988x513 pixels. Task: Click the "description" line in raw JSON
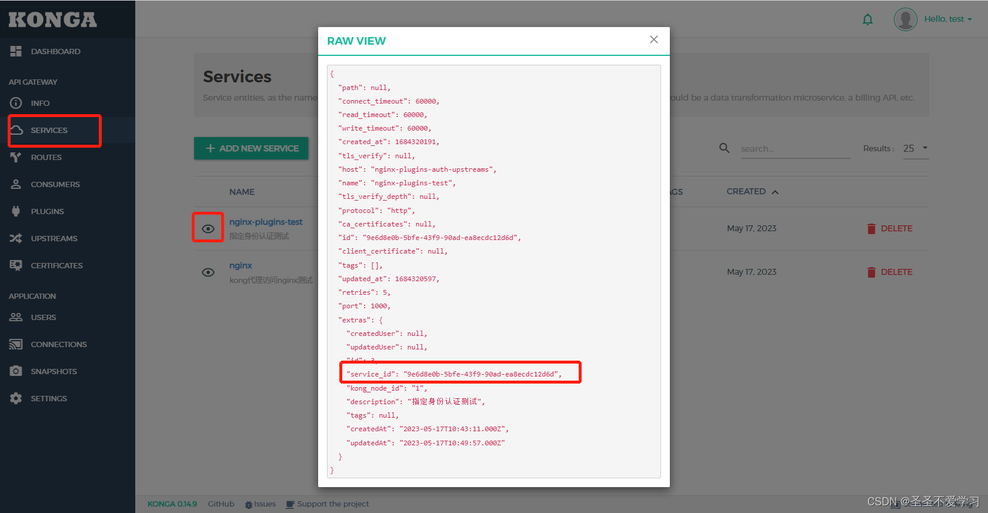(415, 401)
